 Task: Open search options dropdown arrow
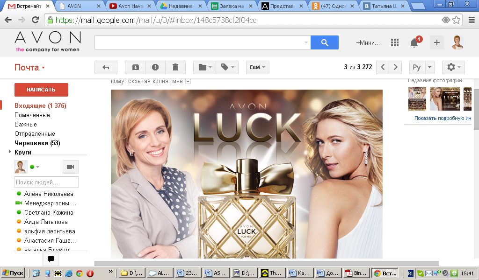(306, 42)
